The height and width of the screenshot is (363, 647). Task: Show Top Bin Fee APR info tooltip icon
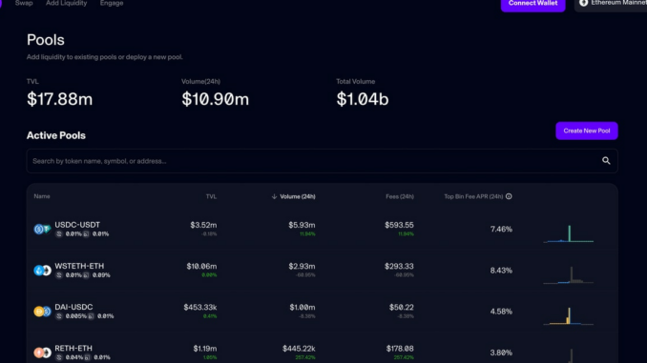pyautogui.click(x=509, y=196)
